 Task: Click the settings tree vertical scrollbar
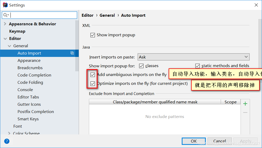pos(77,46)
